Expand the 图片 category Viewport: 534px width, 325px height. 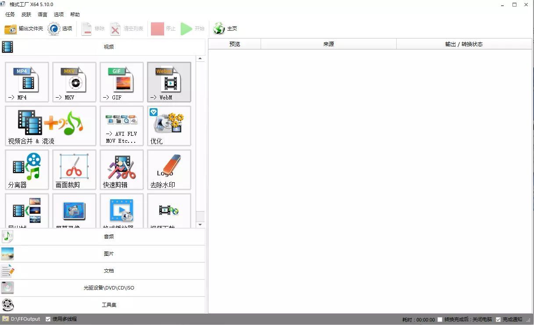click(103, 254)
